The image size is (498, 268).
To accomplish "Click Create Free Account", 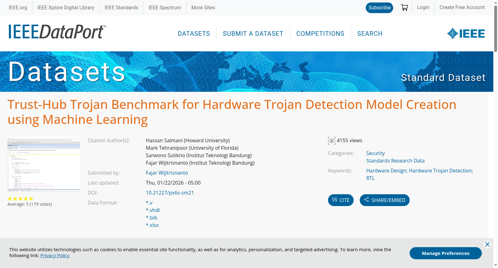I will tap(462, 7).
